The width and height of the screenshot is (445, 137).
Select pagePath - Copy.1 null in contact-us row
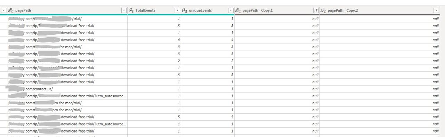(x=277, y=89)
